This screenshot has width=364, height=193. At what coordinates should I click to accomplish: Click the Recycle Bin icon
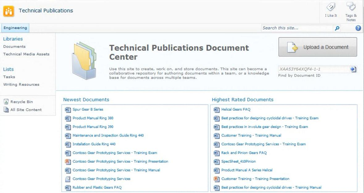(x=6, y=102)
